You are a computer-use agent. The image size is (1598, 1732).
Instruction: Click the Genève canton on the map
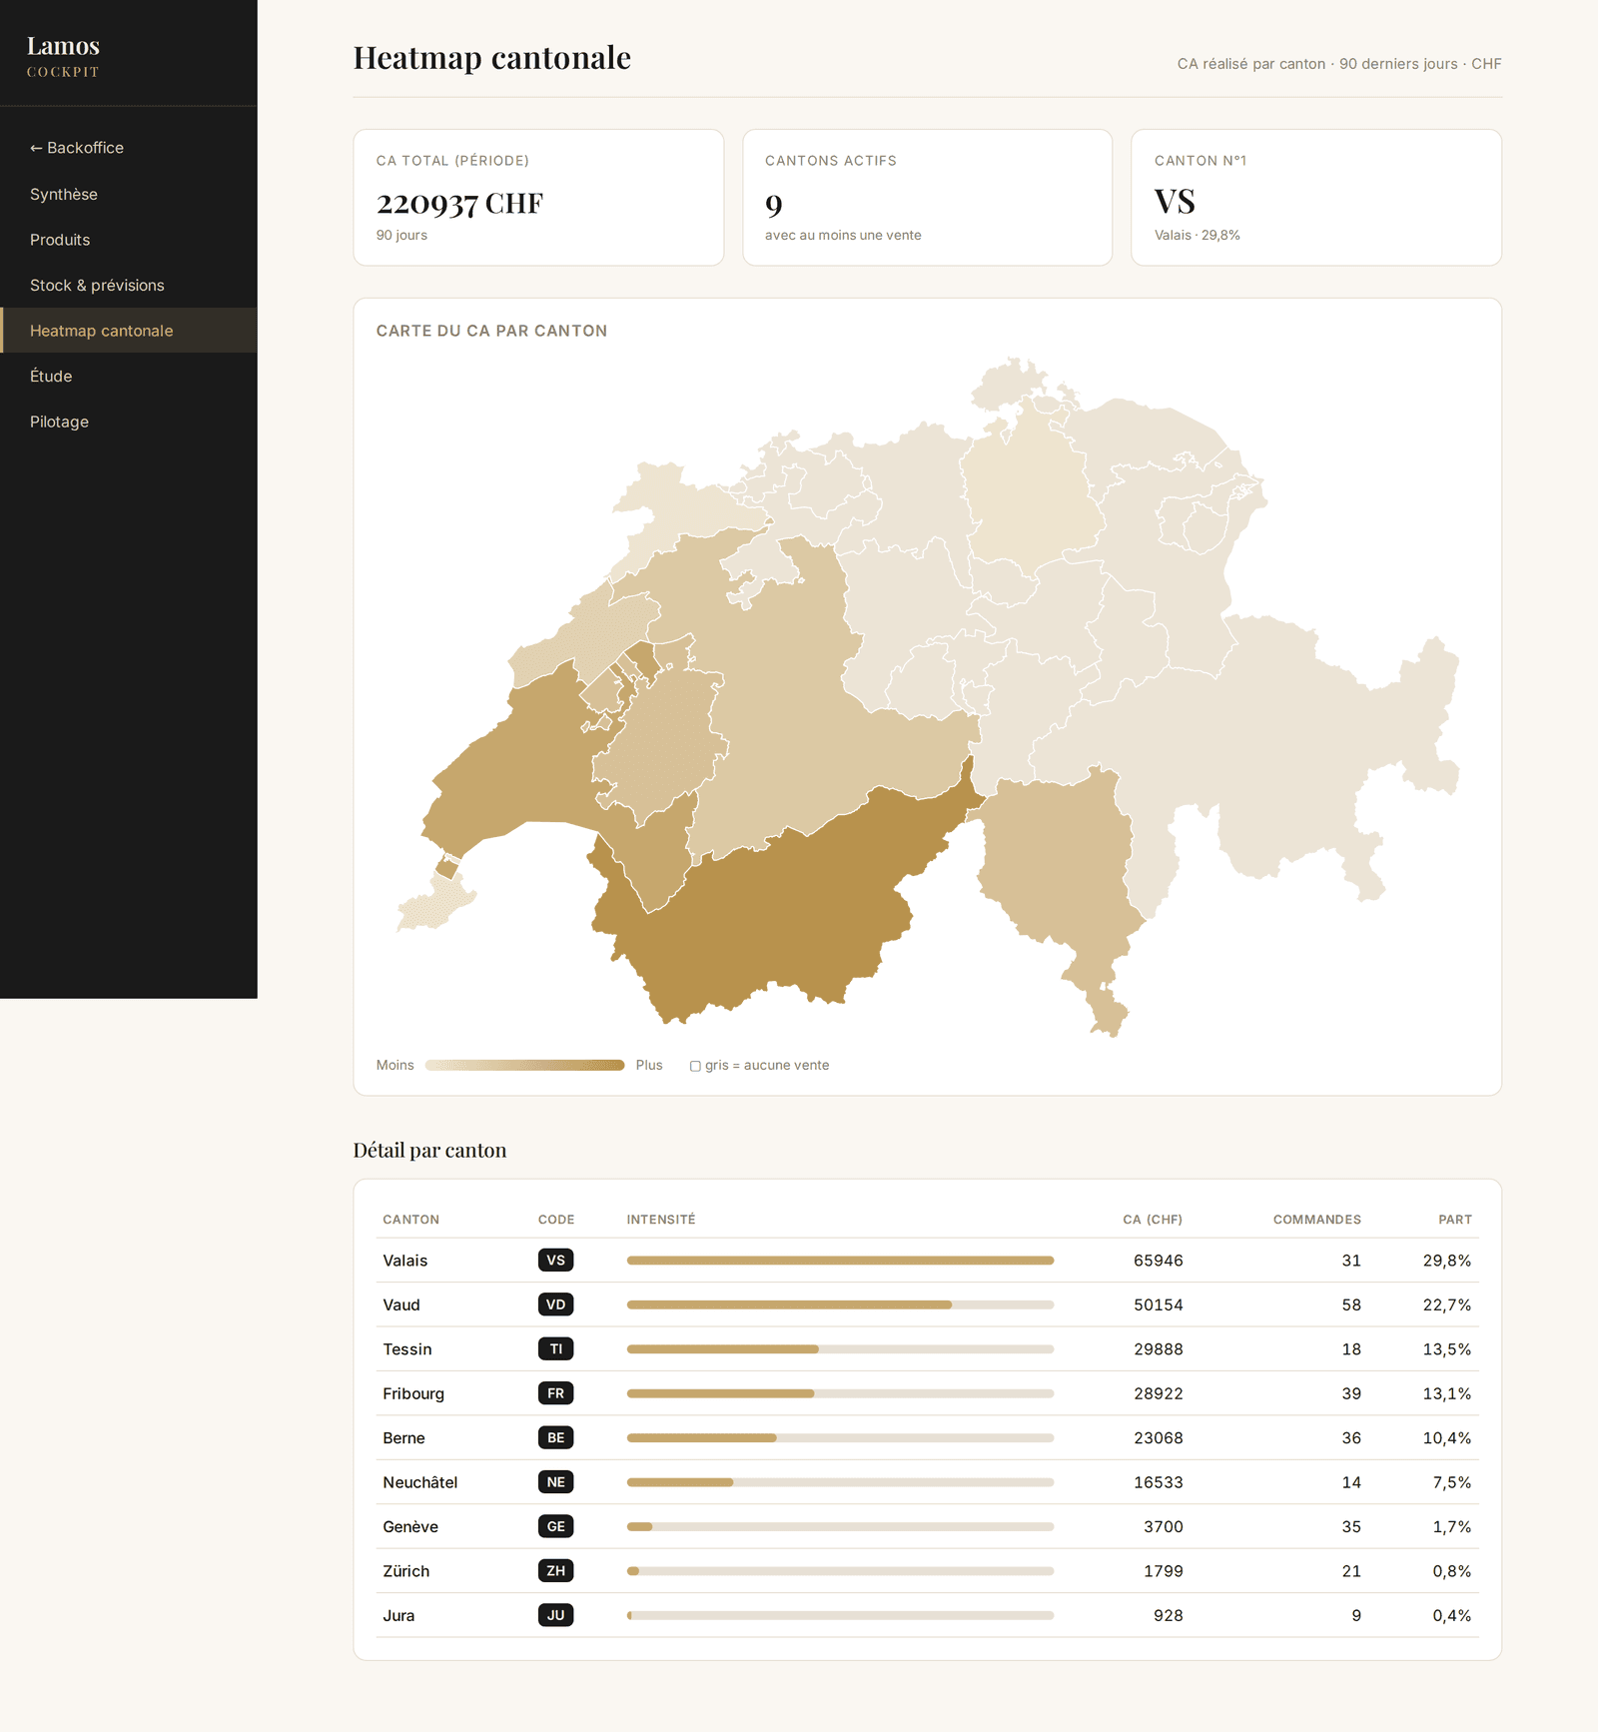point(434,904)
